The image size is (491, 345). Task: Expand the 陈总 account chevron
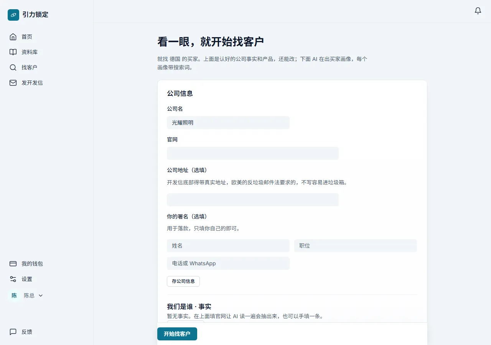(41, 296)
